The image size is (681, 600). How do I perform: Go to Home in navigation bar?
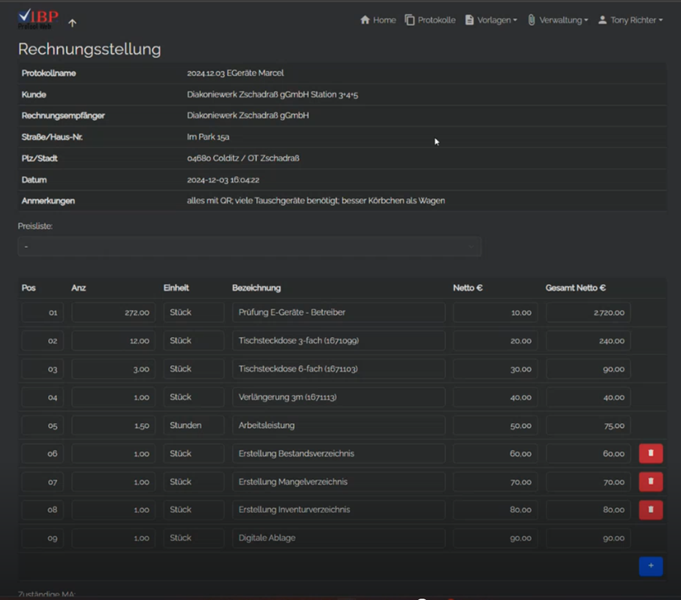[x=378, y=20]
